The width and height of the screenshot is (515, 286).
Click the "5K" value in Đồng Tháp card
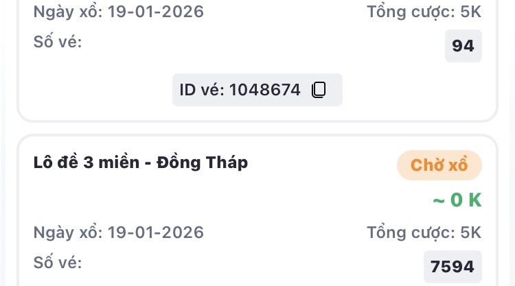coord(471,233)
